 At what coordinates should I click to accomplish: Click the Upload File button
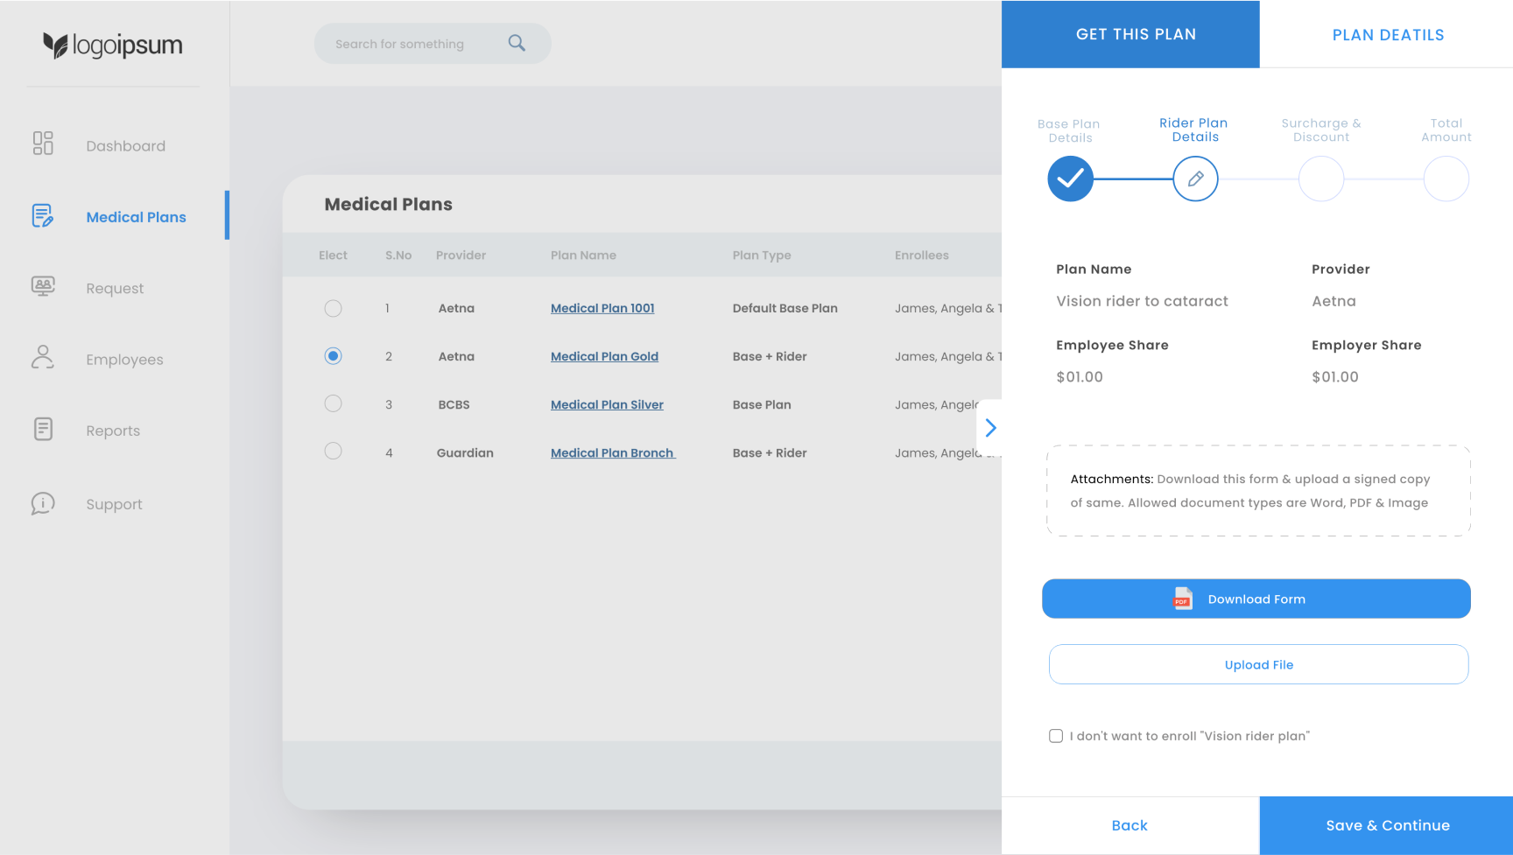[x=1258, y=665]
